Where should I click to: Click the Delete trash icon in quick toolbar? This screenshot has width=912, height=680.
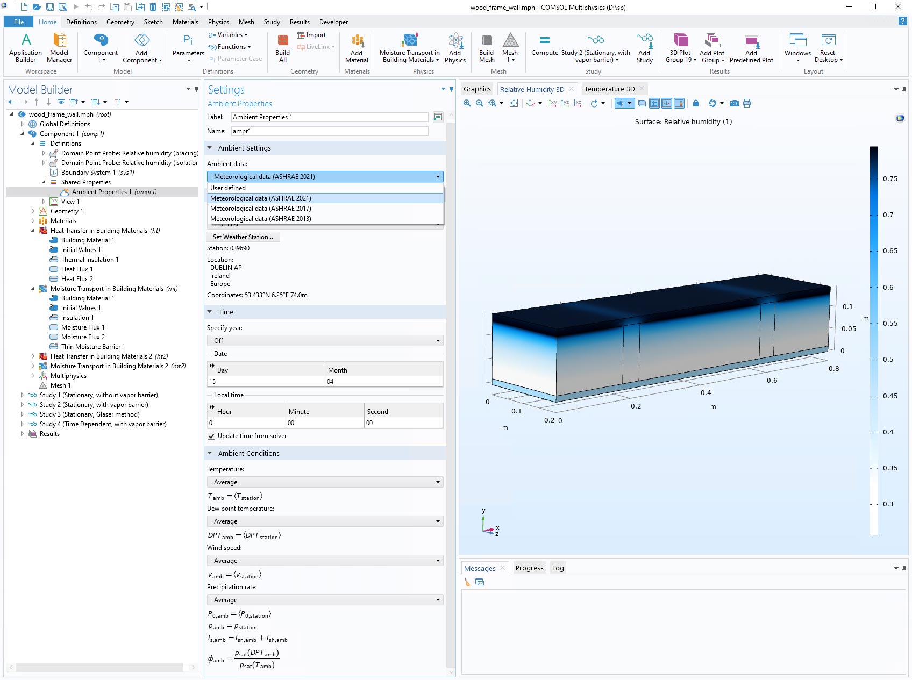(153, 7)
